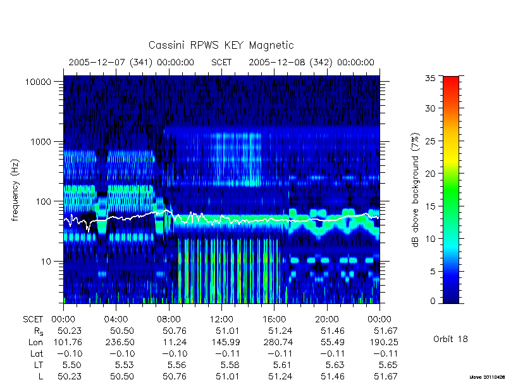Click the Lon value 190.25
Screen dimensions: 506x380
click(x=383, y=342)
